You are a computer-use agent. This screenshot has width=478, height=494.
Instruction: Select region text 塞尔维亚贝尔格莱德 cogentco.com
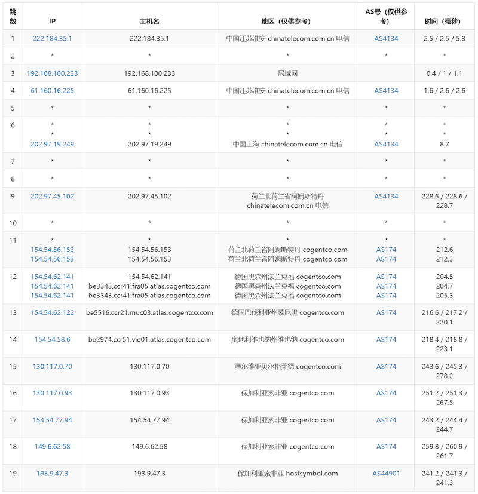tap(287, 366)
